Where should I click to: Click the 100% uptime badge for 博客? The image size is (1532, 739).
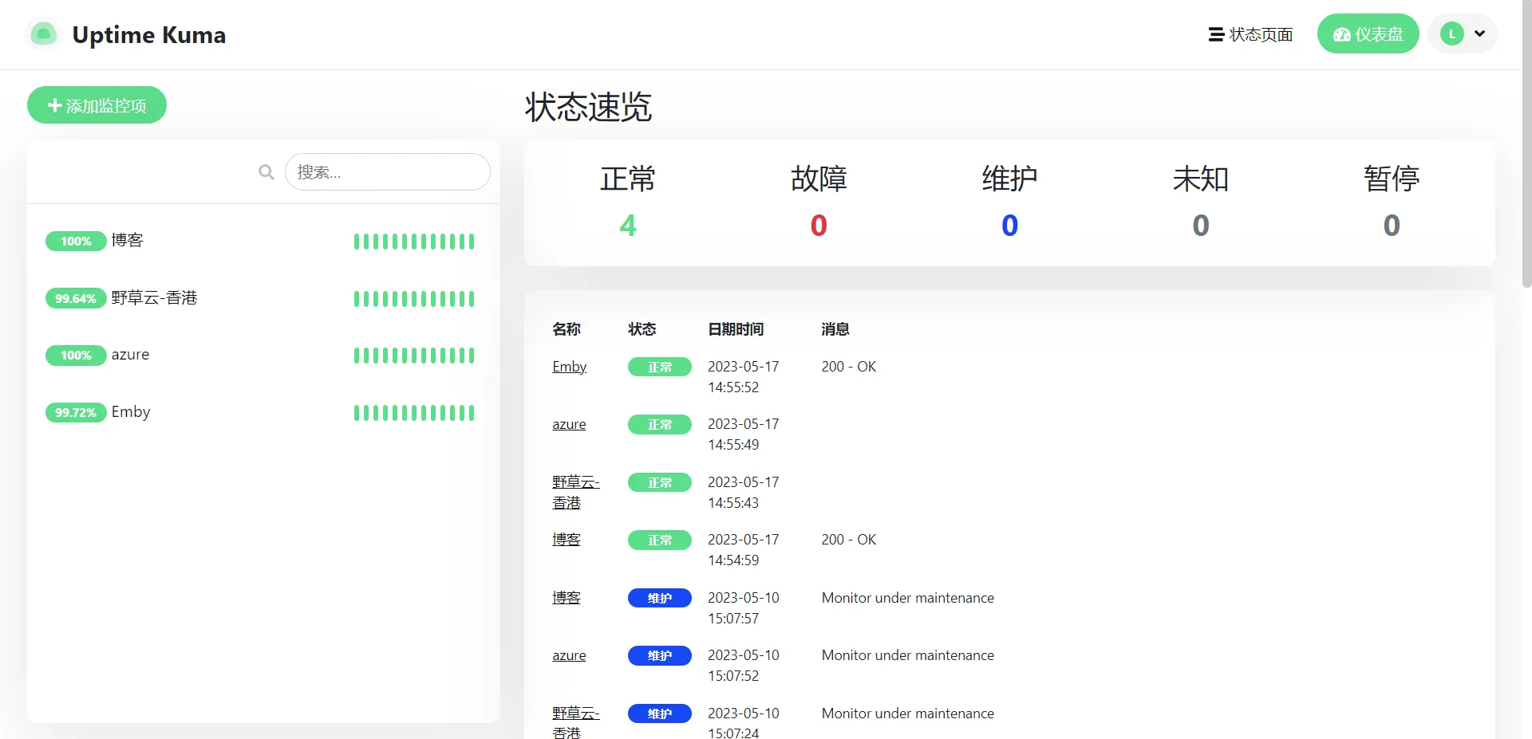coord(76,241)
